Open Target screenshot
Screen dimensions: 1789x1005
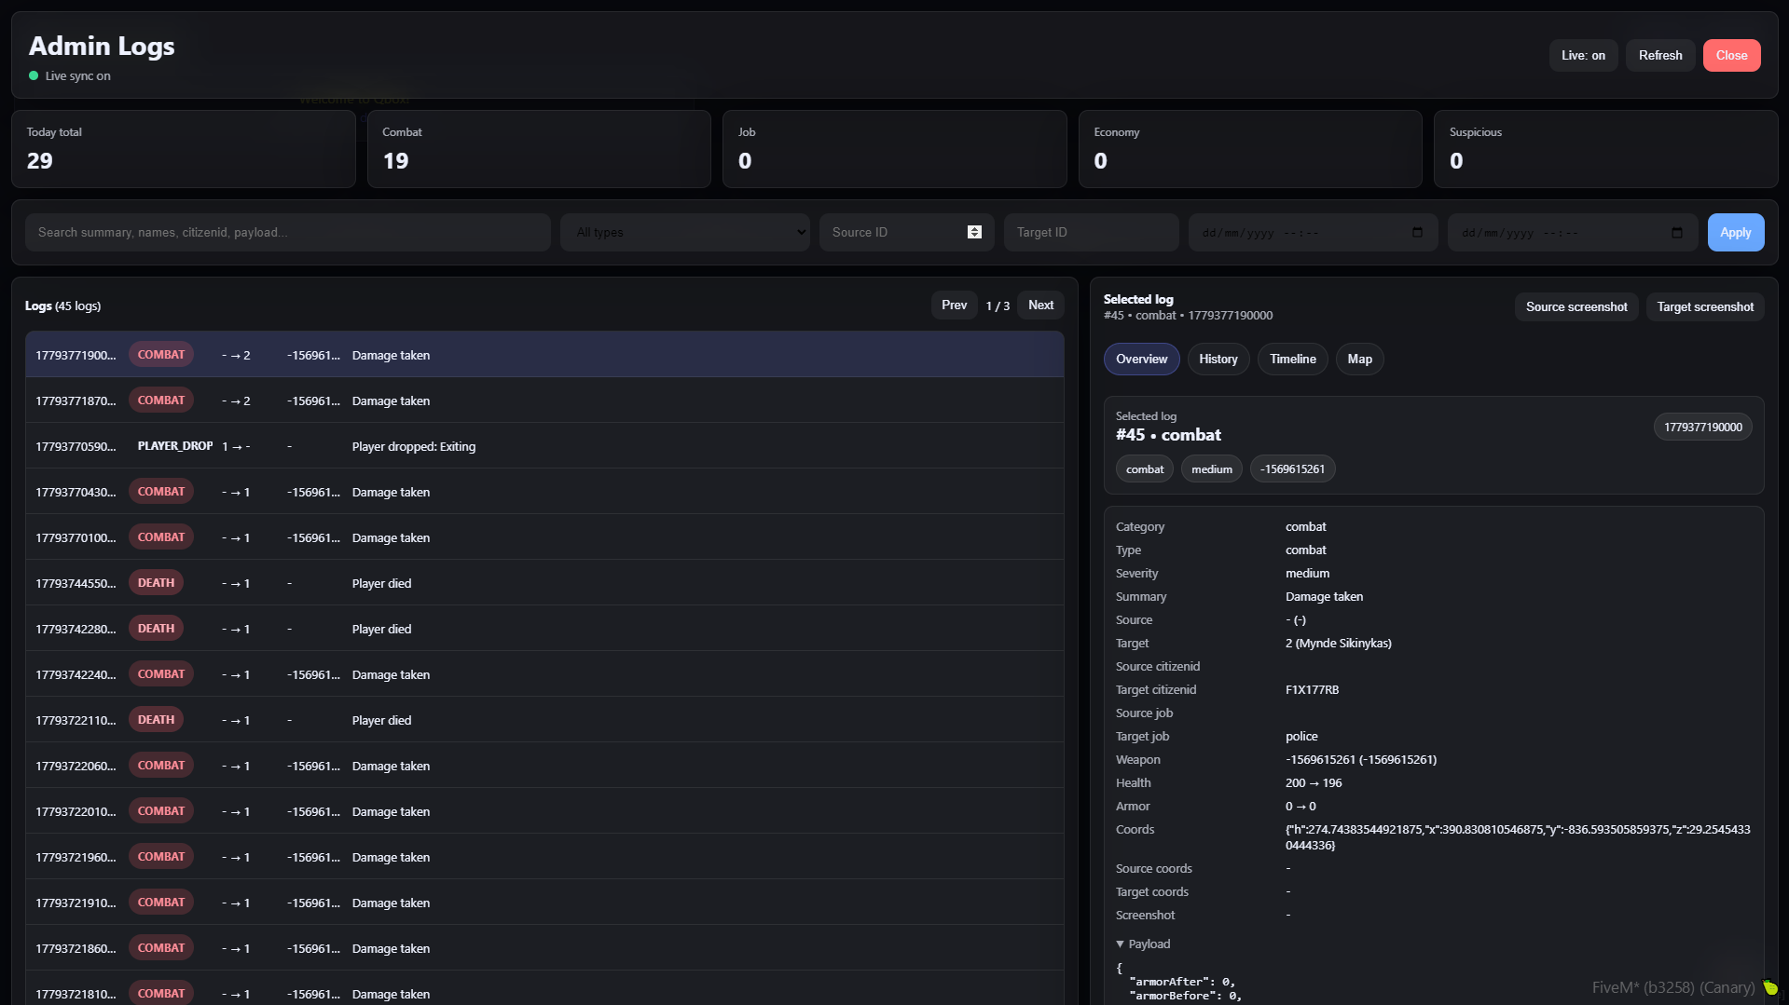coord(1705,306)
